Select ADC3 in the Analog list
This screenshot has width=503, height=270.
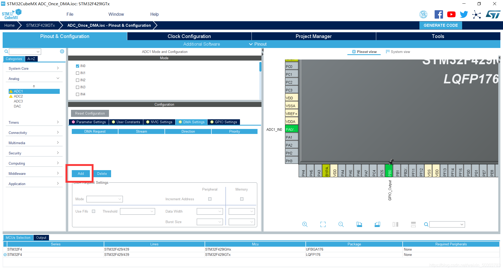point(18,101)
